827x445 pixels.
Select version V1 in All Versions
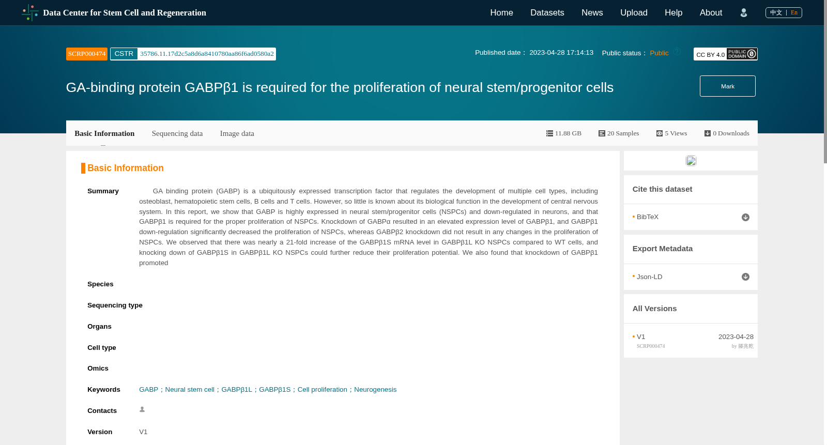pyautogui.click(x=641, y=336)
